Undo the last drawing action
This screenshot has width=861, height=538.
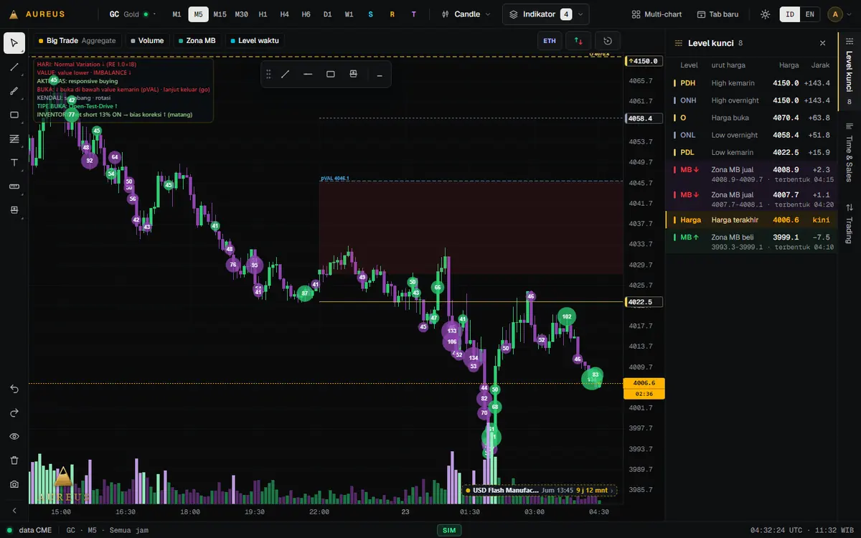(14, 389)
